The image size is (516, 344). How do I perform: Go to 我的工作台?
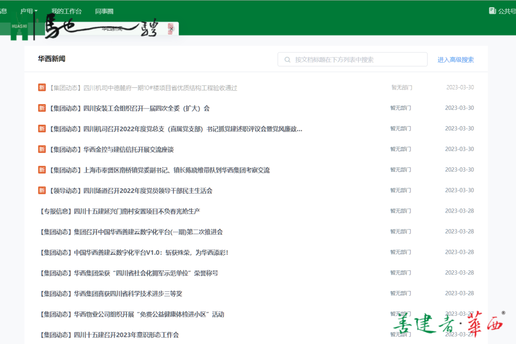click(66, 11)
